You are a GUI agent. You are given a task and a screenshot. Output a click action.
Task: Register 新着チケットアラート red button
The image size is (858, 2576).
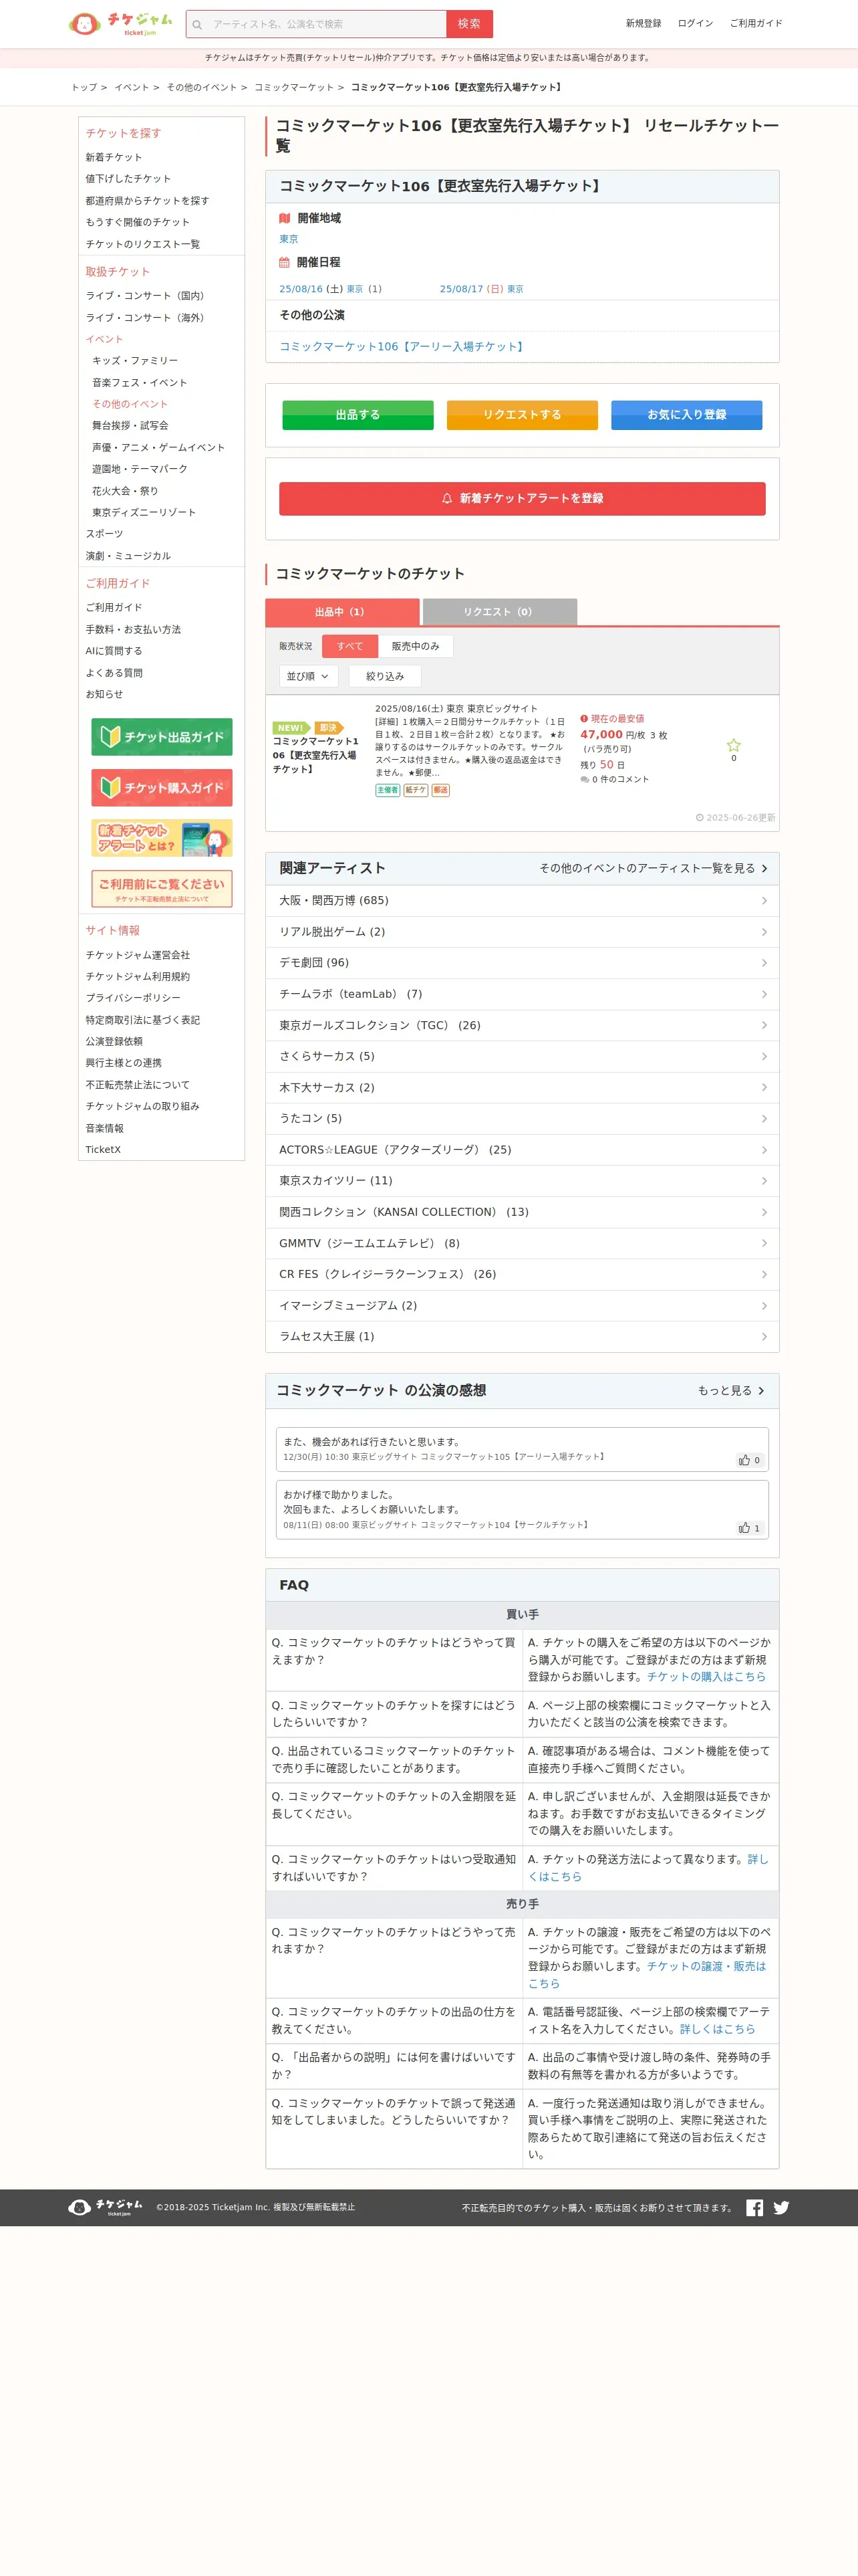(x=523, y=498)
